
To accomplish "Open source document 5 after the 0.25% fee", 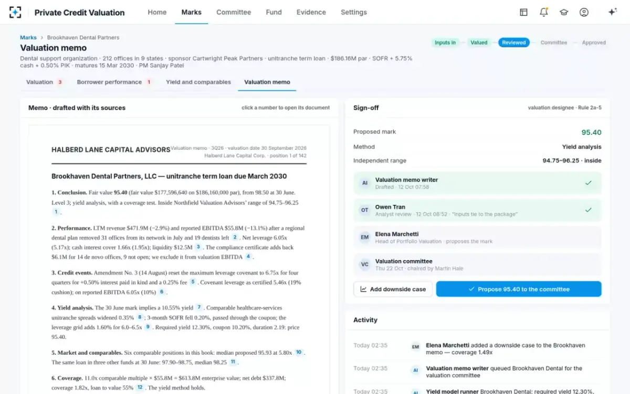I will click(193, 282).
